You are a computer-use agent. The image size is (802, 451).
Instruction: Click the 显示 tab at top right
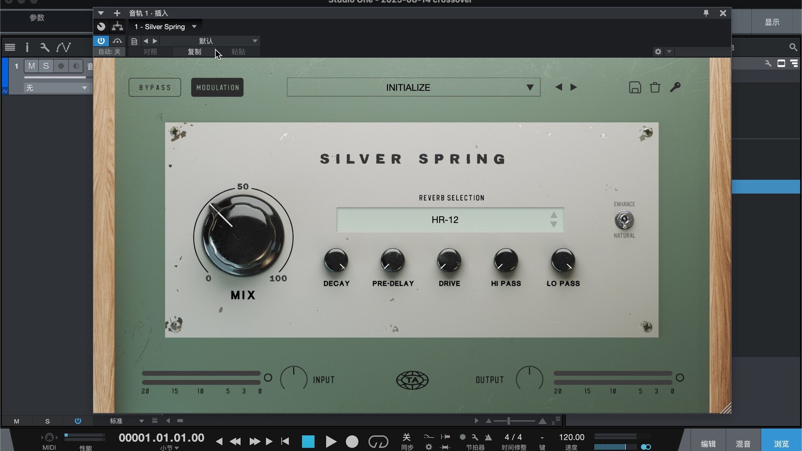pyautogui.click(x=772, y=22)
